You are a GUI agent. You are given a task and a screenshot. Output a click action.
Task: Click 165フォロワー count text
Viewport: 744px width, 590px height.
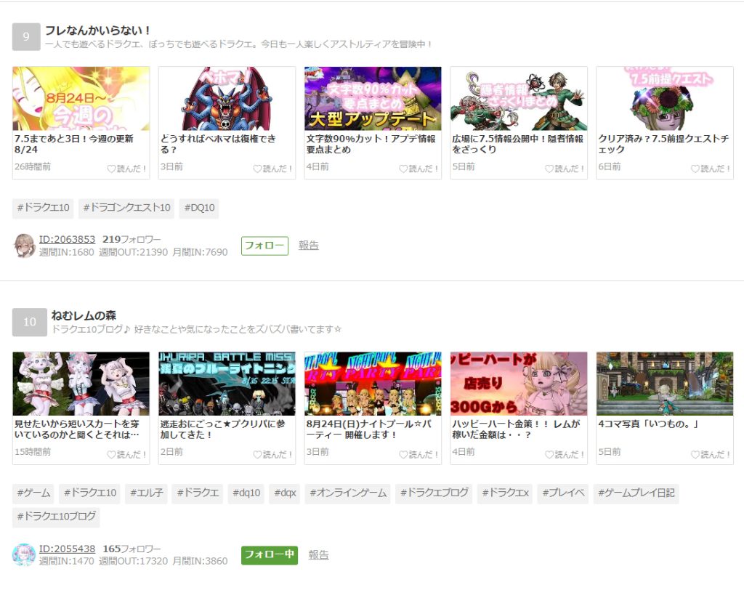pyautogui.click(x=132, y=549)
